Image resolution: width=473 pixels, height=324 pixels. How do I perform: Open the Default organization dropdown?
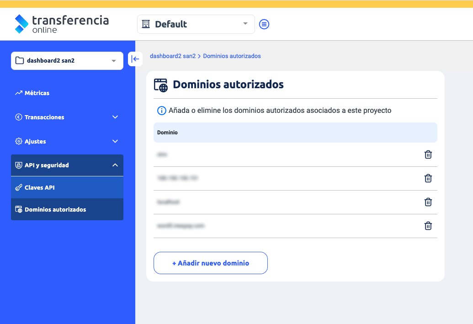pyautogui.click(x=196, y=24)
